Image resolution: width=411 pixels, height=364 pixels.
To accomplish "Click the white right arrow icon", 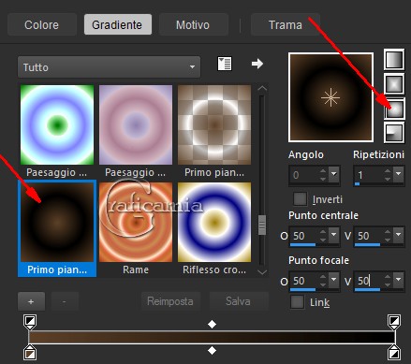I will pos(257,64).
